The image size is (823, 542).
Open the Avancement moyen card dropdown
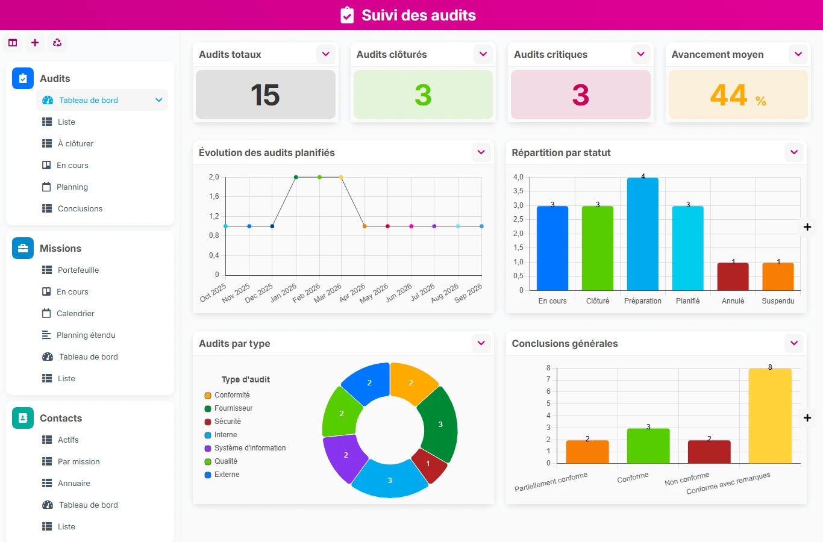[x=798, y=54]
